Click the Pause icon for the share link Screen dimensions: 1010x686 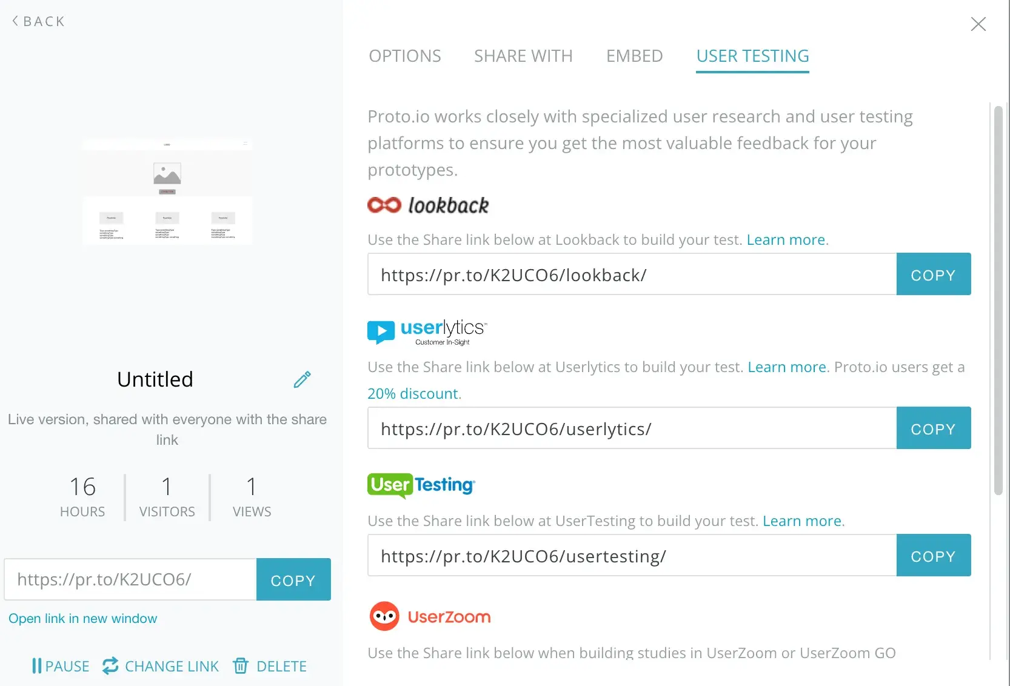pos(37,666)
